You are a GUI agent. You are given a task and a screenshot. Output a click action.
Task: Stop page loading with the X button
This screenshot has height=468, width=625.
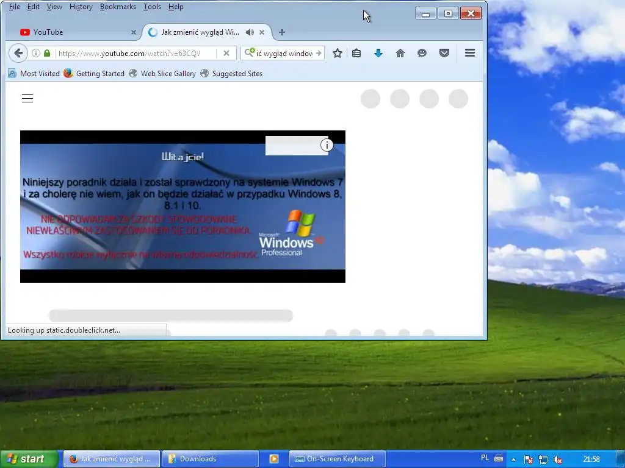[x=226, y=53]
